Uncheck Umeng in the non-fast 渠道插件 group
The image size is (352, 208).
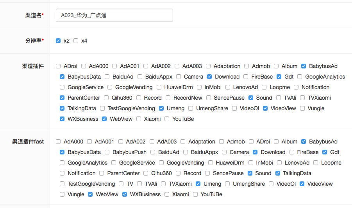(161, 108)
